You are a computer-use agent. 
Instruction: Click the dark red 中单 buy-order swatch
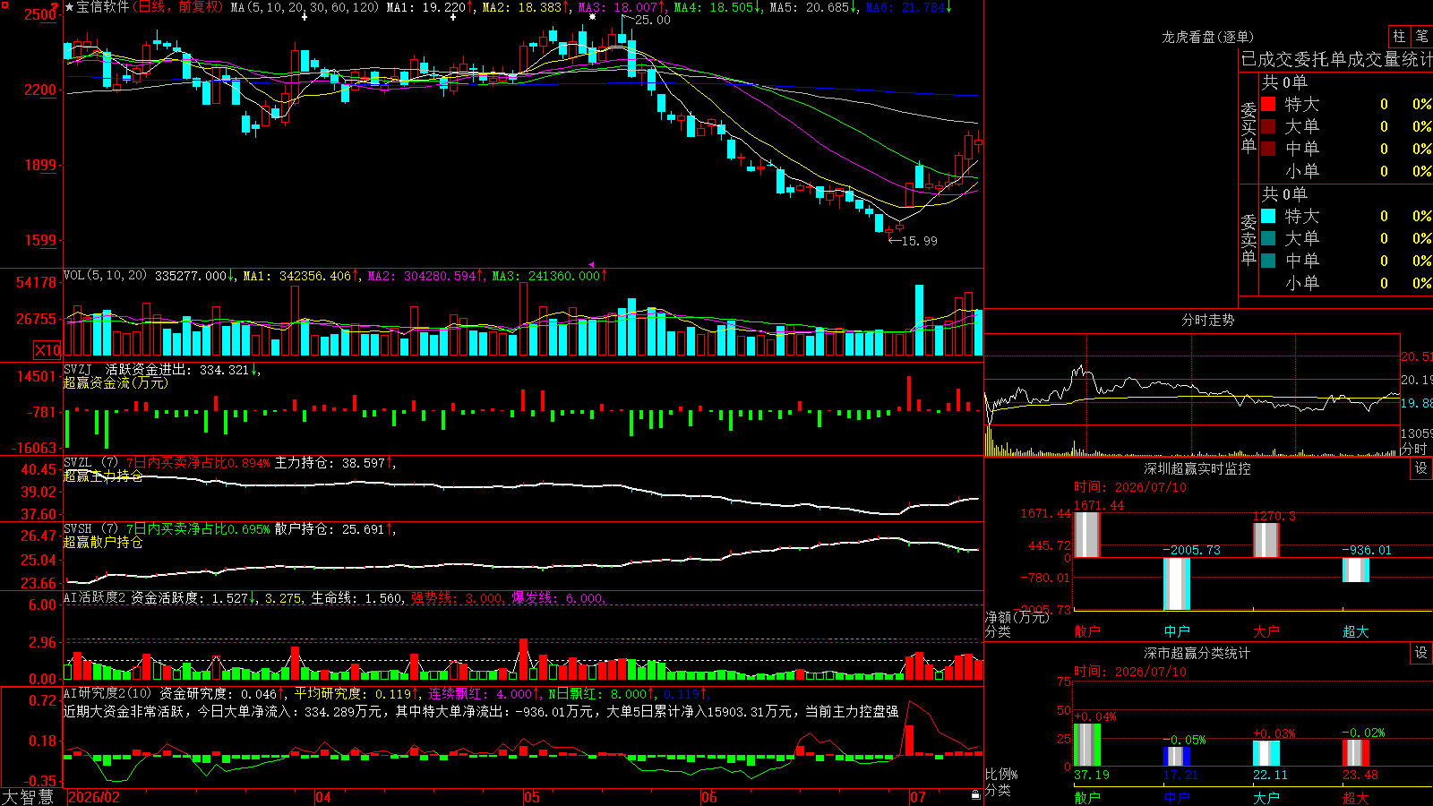click(x=1268, y=149)
